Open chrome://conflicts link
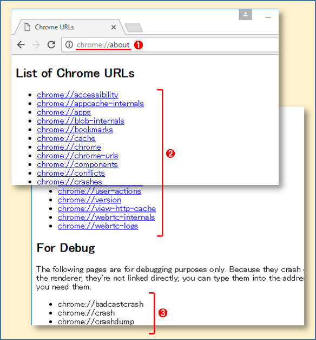 click(x=71, y=173)
